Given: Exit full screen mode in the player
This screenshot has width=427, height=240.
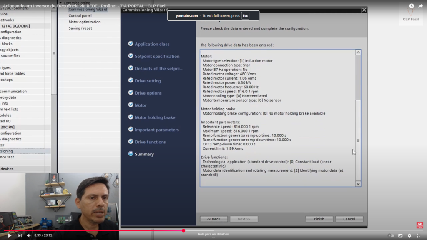Looking at the screenshot, I should 419,235.
